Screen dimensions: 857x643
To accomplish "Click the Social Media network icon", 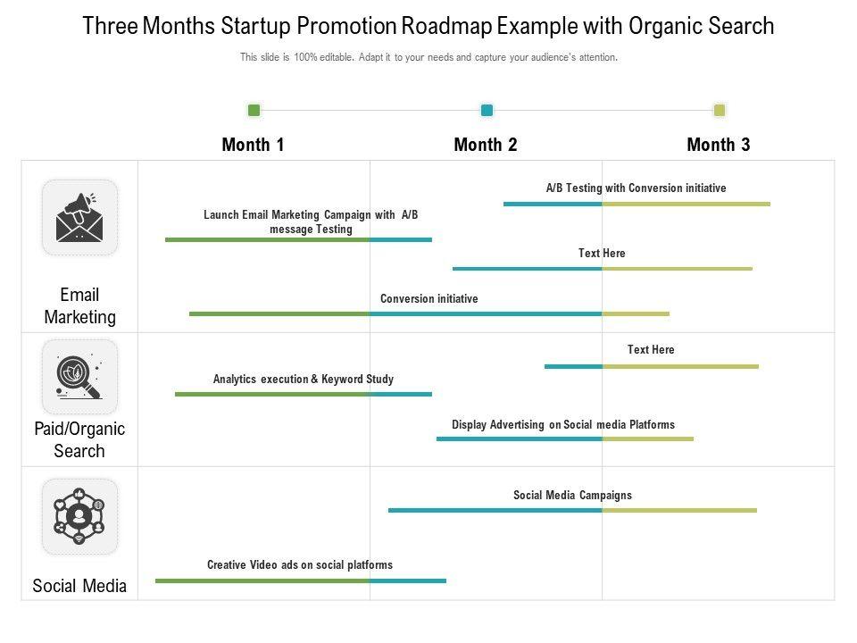I will tap(79, 516).
